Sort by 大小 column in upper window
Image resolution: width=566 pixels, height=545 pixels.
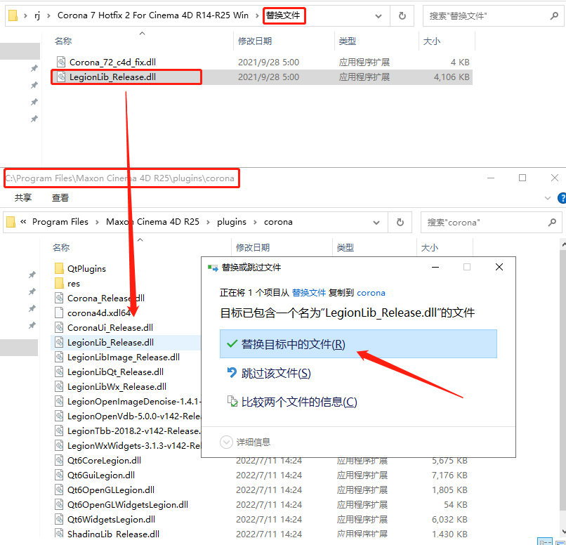pyautogui.click(x=432, y=41)
